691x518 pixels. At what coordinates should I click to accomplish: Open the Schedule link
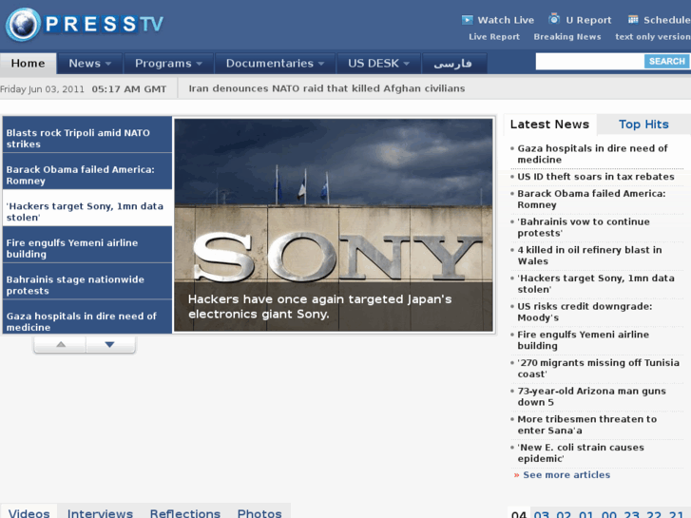666,20
